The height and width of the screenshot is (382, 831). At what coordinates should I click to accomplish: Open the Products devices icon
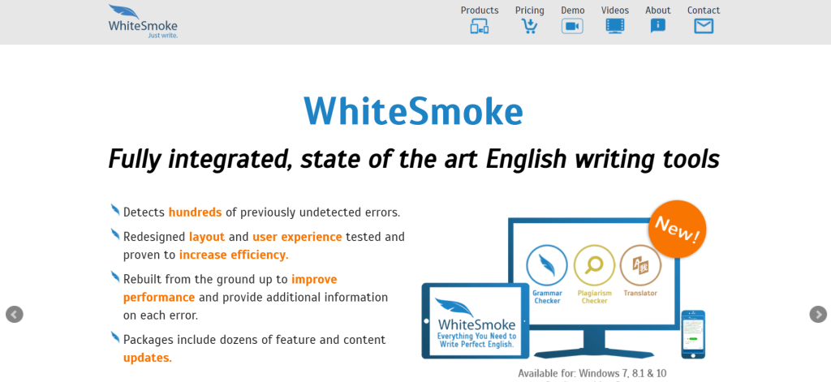[479, 26]
